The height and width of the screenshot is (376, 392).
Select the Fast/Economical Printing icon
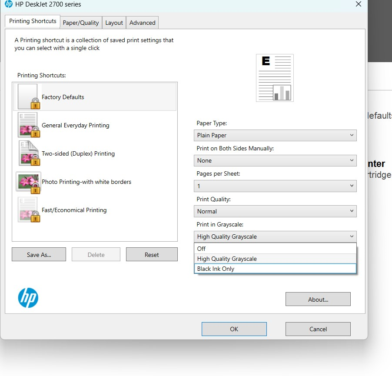pyautogui.click(x=28, y=210)
